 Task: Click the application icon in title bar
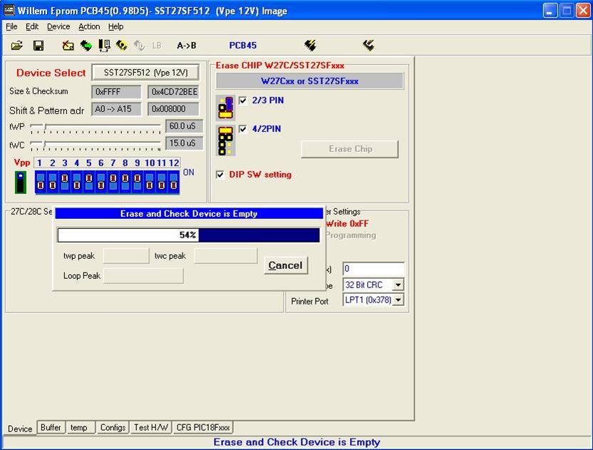tap(9, 11)
